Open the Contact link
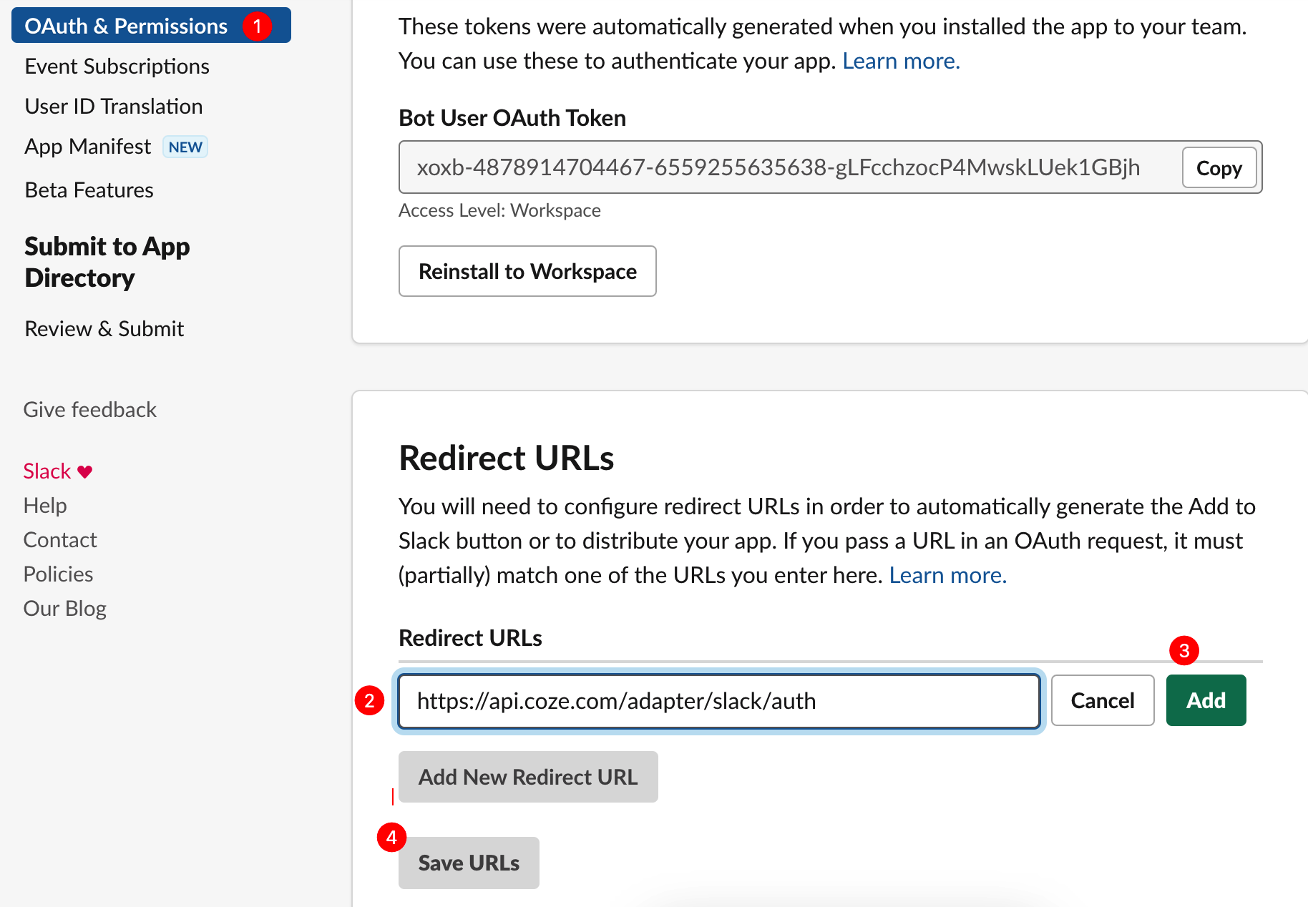Image resolution: width=1308 pixels, height=907 pixels. [60, 540]
